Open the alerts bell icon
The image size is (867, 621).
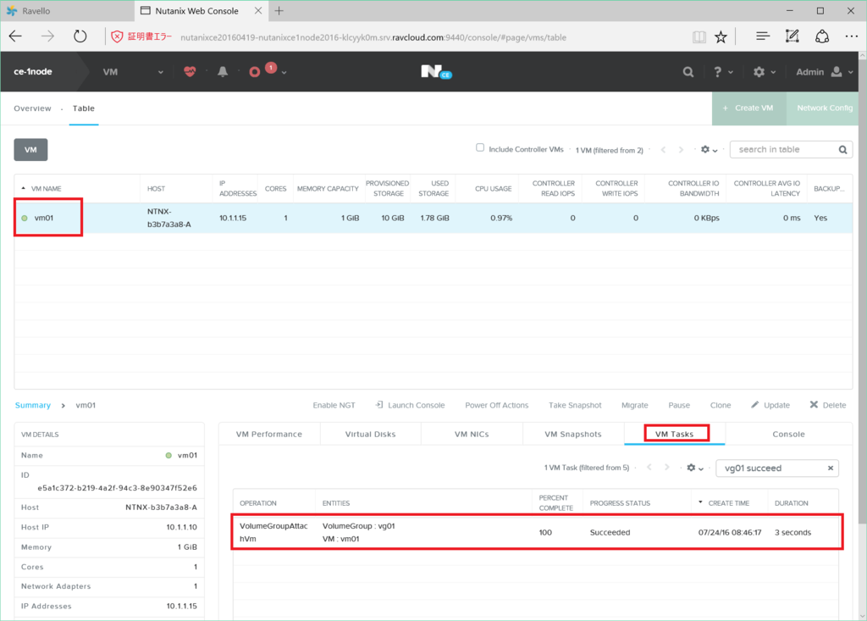tap(223, 71)
